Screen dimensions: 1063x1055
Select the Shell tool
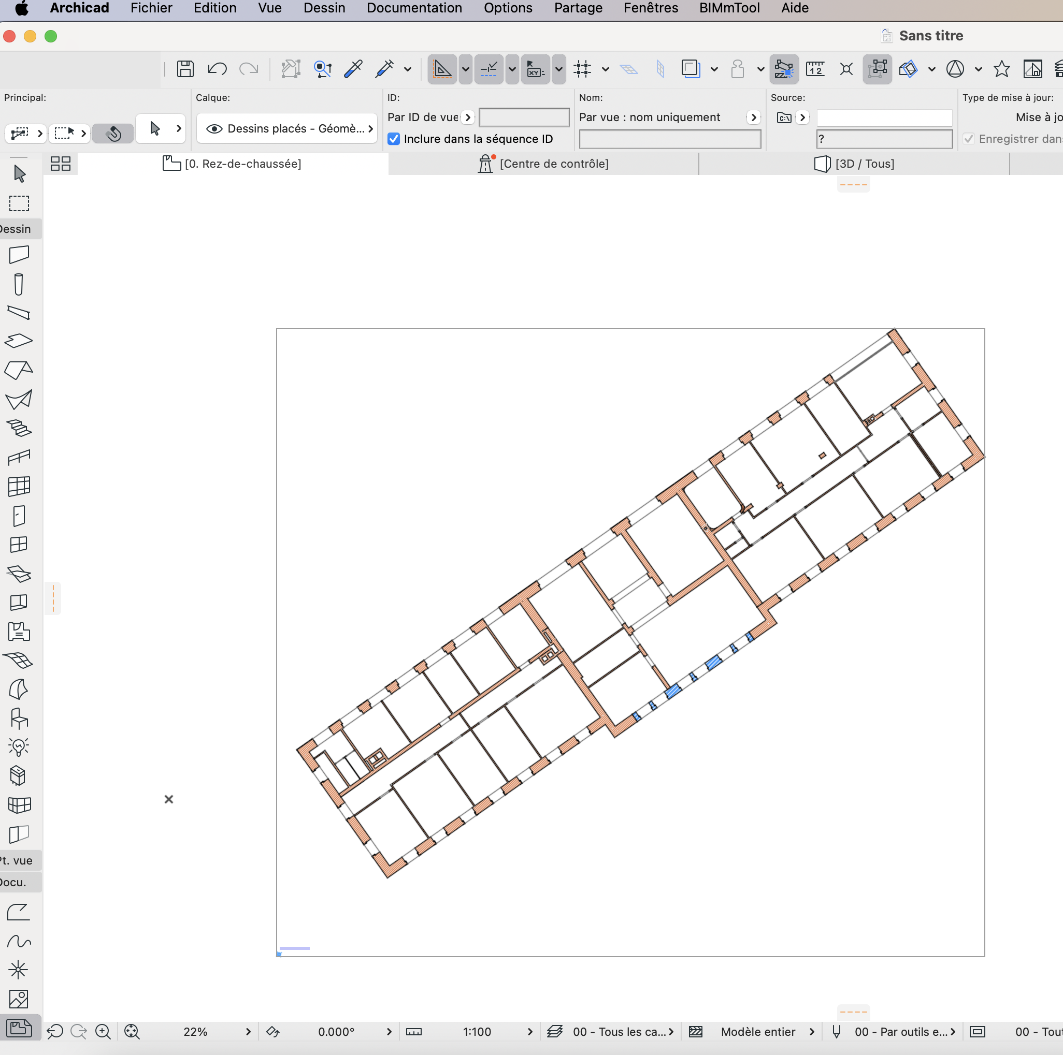(19, 399)
